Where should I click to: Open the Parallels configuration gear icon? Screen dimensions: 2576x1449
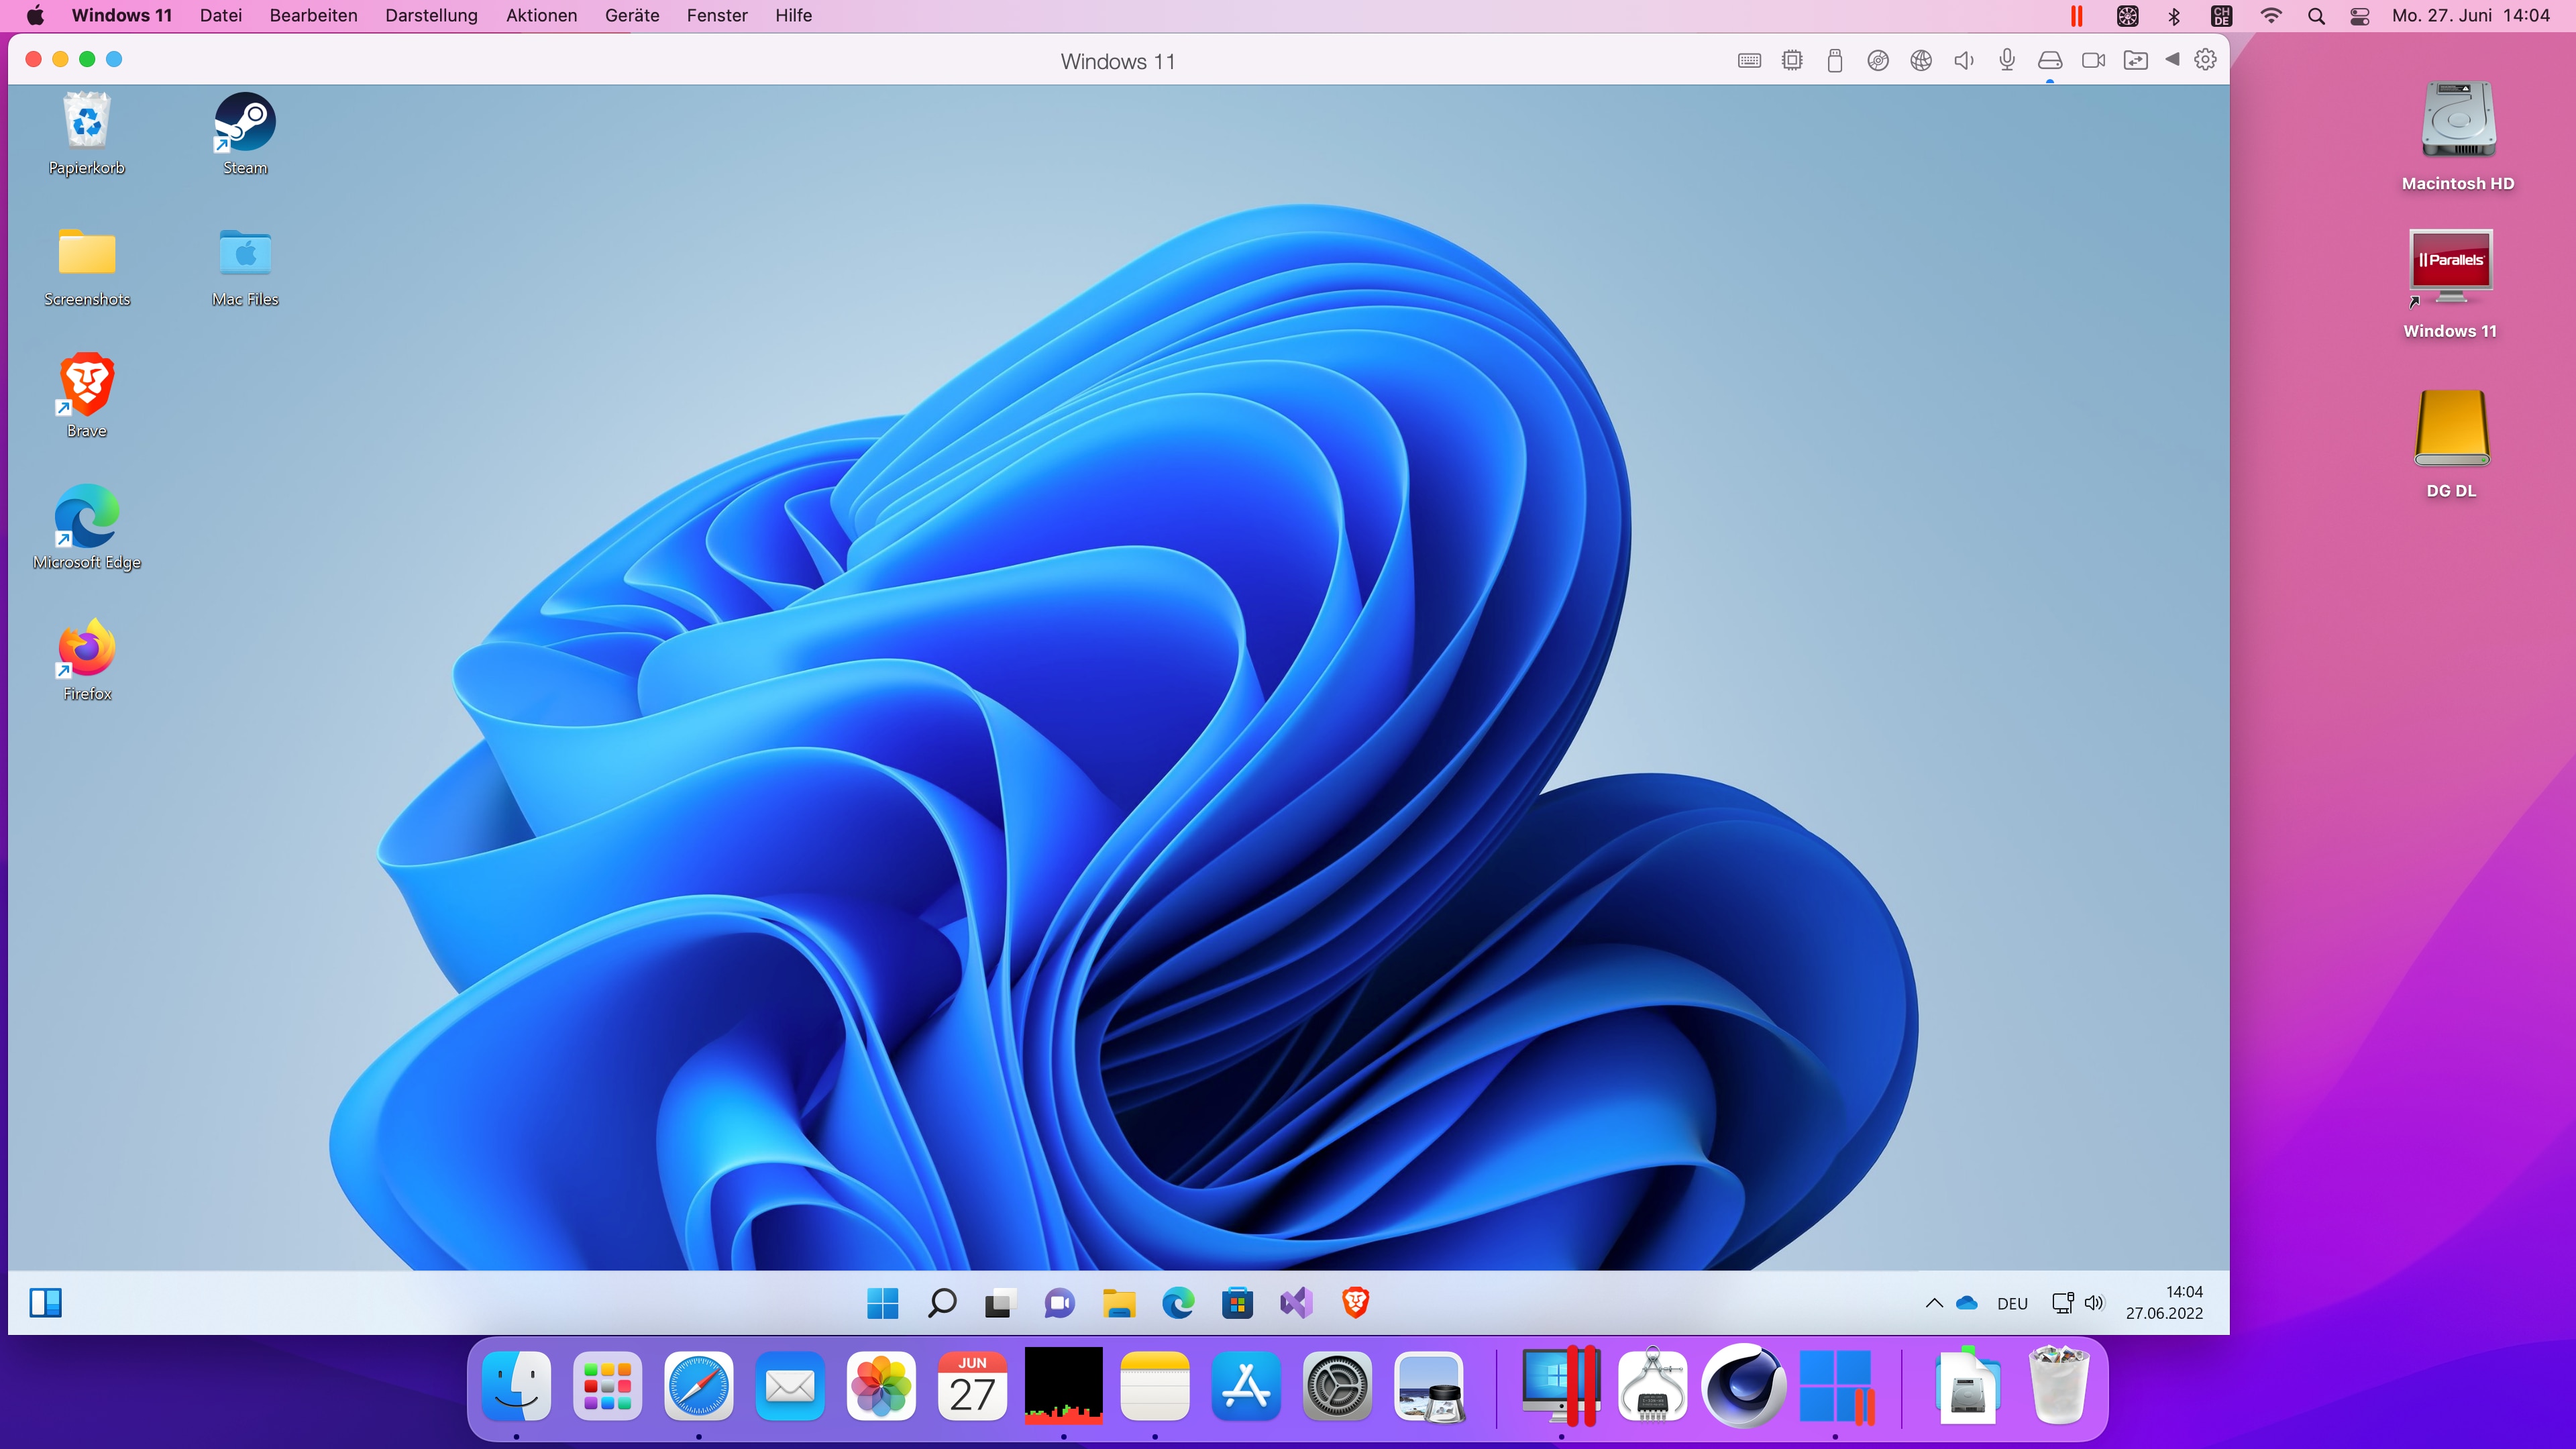pos(2205,60)
